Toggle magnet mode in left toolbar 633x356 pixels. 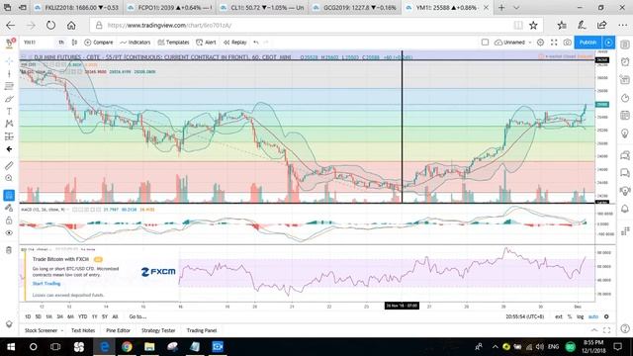[9, 196]
